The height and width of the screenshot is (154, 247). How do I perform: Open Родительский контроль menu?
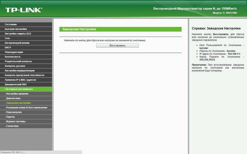click(x=26, y=61)
